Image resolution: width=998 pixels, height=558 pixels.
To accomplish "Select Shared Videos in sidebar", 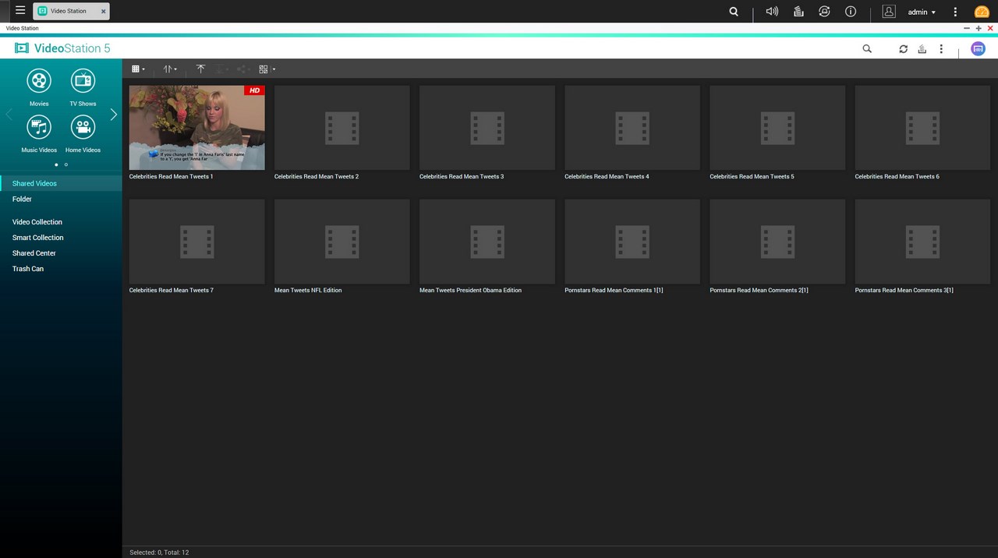I will (x=61, y=183).
